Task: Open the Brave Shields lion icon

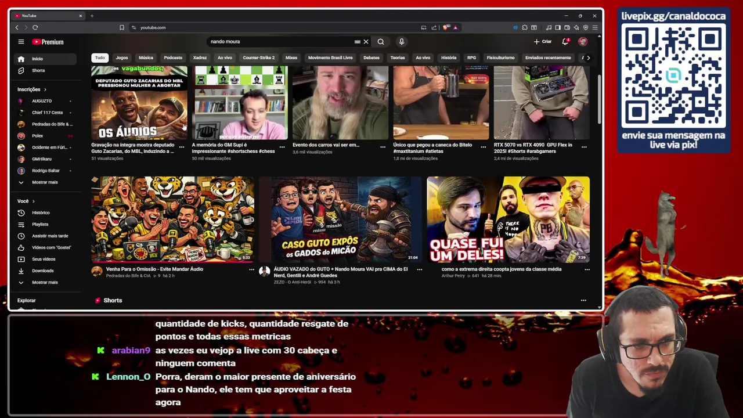Action: coord(446,27)
